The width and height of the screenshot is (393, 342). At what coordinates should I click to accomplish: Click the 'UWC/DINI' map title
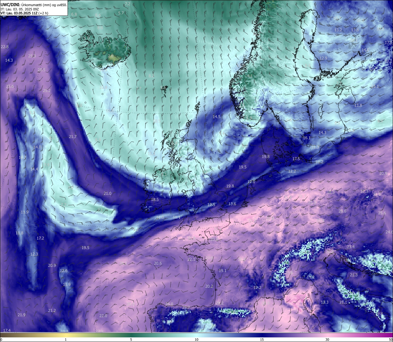coord(10,5)
